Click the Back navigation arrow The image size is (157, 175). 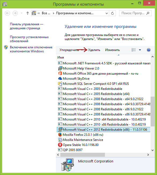pos(7,13)
